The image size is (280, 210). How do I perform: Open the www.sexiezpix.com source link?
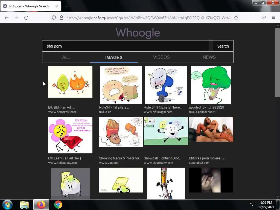pos(62,112)
